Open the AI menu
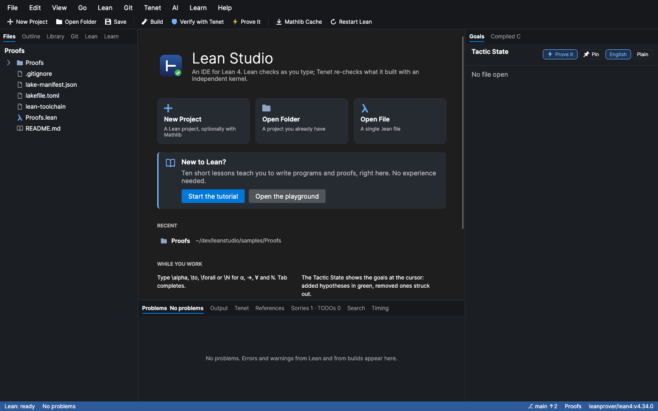 tap(175, 8)
